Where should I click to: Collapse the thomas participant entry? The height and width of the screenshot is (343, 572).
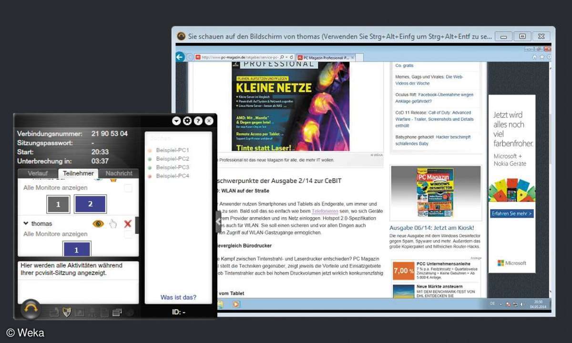[26, 223]
